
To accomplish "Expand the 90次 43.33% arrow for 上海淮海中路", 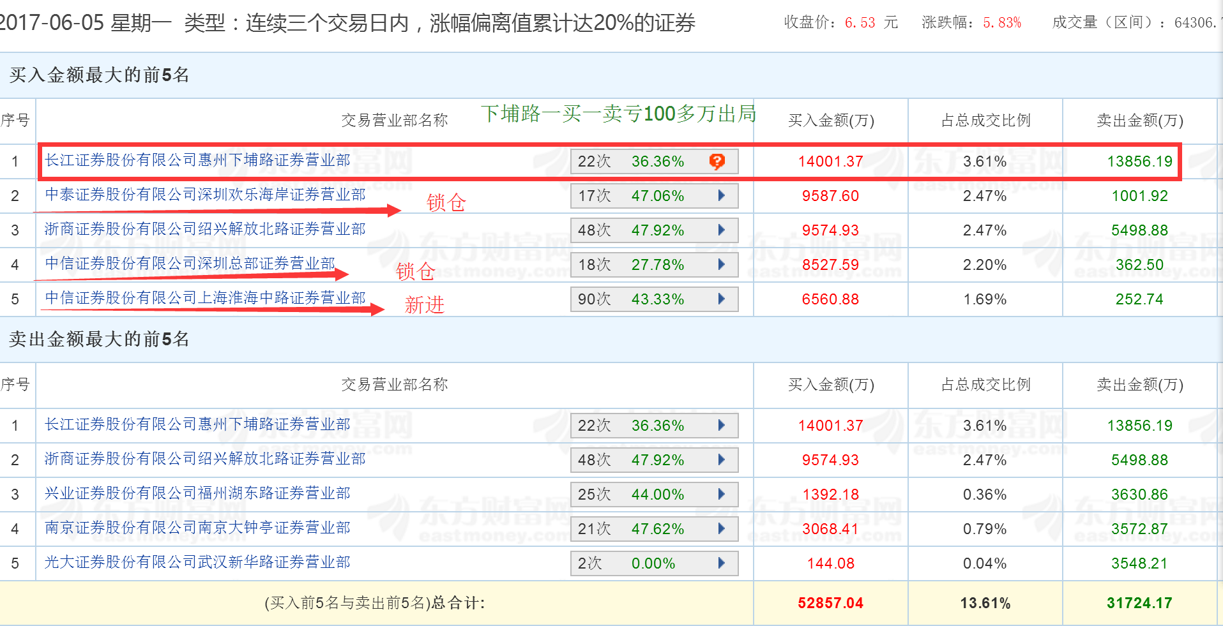I will pyautogui.click(x=722, y=299).
